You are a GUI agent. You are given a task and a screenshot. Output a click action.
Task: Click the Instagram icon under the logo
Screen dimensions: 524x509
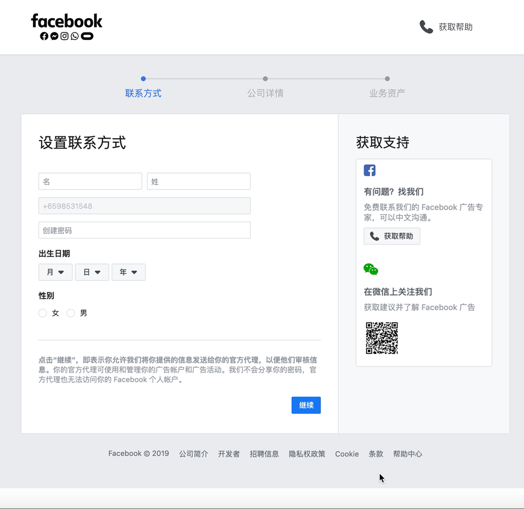[x=65, y=36]
